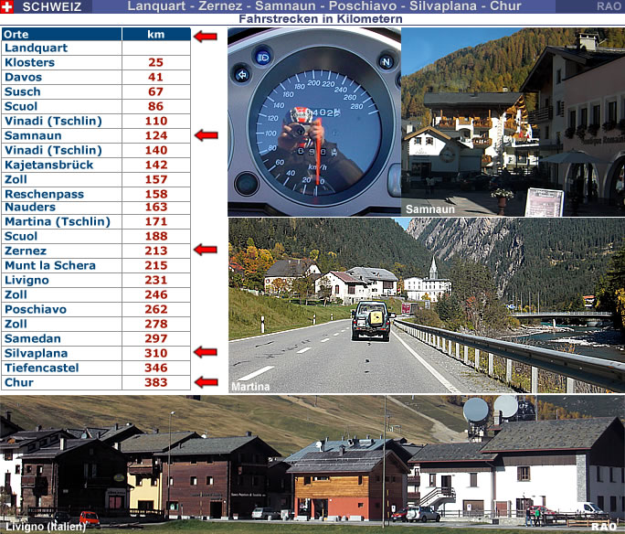
Task: Click the Klosters place name
Action: click(29, 62)
